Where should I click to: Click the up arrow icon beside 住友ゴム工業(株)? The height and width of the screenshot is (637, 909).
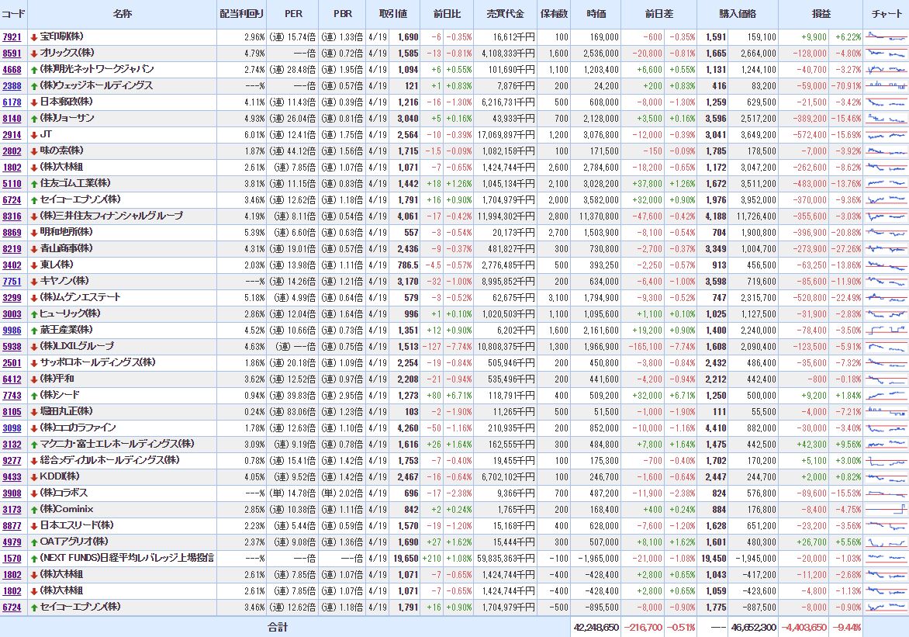[34, 184]
